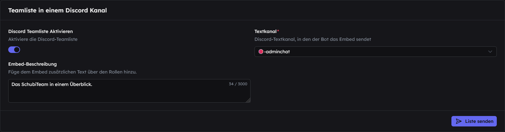The width and height of the screenshot is (505, 132).
Task: Click the toggle knob of Teamliste Aktivieren
Action: (17, 50)
